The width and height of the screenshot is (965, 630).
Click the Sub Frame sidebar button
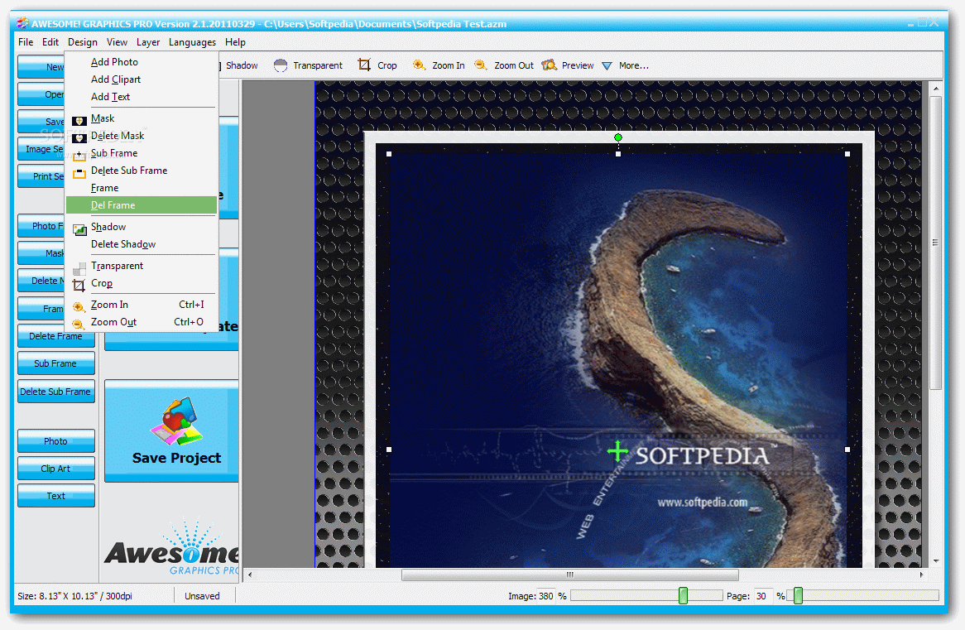pos(56,363)
